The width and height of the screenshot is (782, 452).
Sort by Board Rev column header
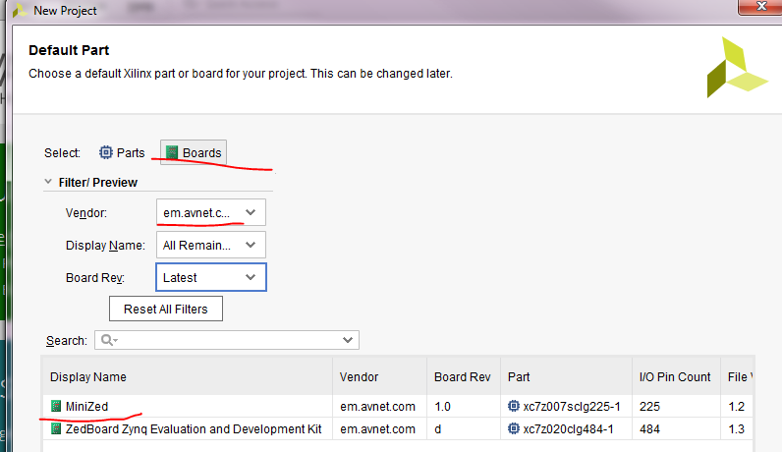coord(464,376)
